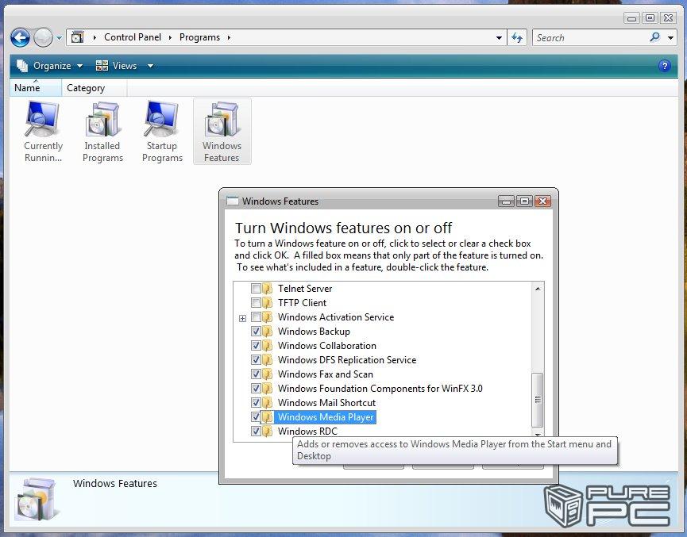Click the Refresh button by the address bar
The width and height of the screenshot is (687, 537).
point(517,37)
